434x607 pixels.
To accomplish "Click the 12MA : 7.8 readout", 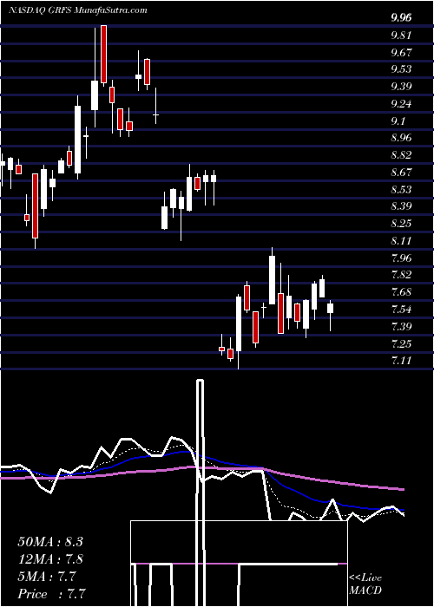I will (50, 559).
